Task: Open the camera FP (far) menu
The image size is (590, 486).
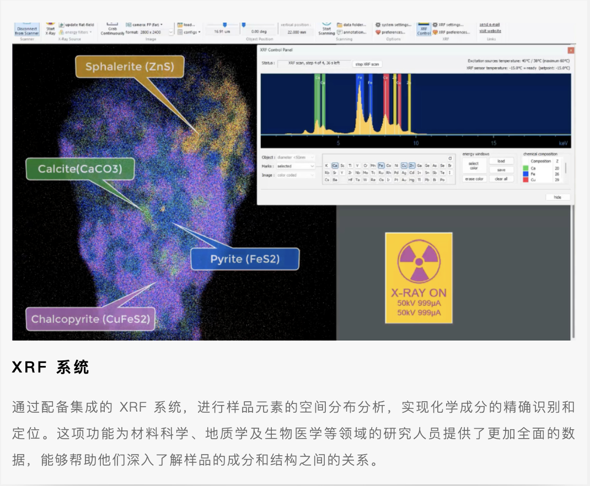Action: [147, 25]
